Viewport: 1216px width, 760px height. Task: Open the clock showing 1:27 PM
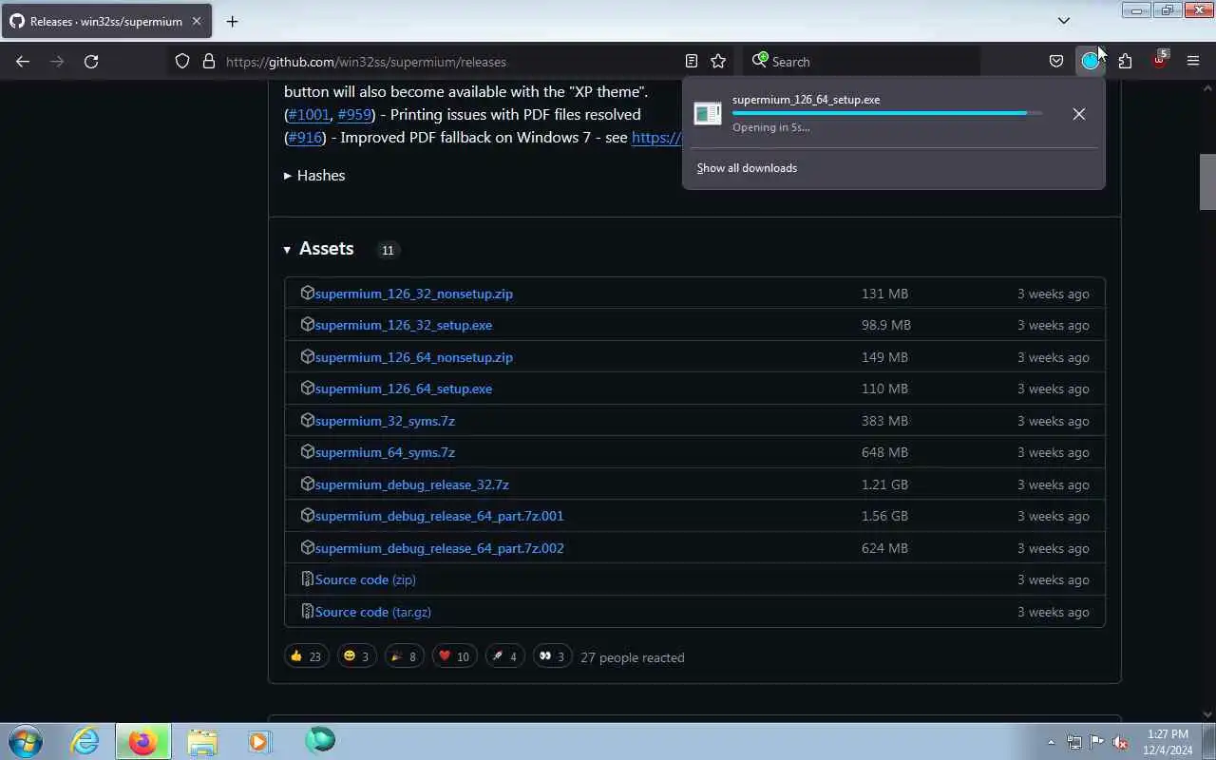tap(1168, 742)
